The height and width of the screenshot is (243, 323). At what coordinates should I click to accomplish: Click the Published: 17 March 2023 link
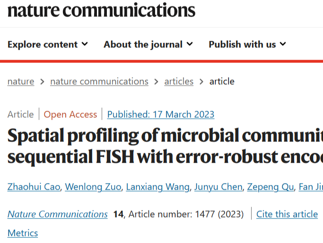[x=161, y=114]
